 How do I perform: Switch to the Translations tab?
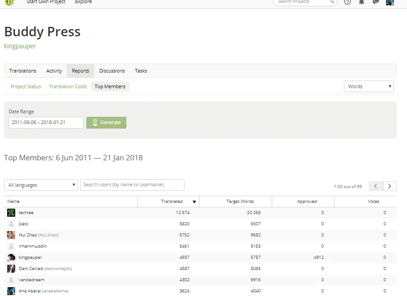tap(23, 71)
